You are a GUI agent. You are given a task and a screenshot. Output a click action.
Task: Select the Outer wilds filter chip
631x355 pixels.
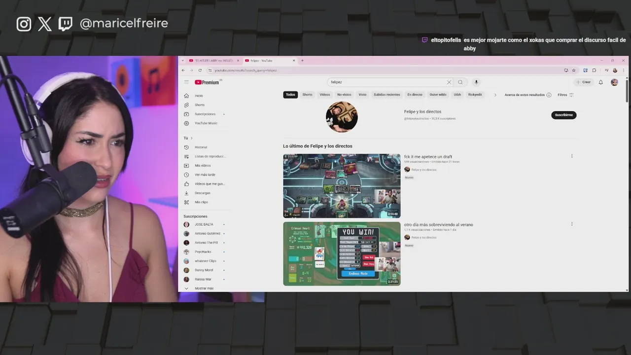click(x=438, y=95)
